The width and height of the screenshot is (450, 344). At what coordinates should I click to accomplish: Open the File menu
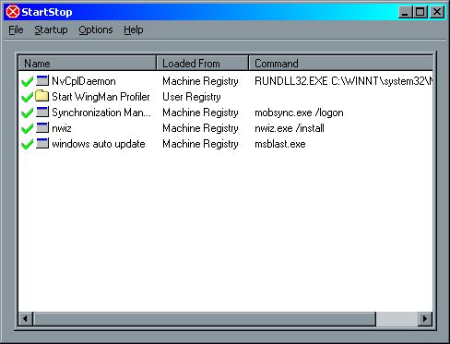pyautogui.click(x=16, y=30)
